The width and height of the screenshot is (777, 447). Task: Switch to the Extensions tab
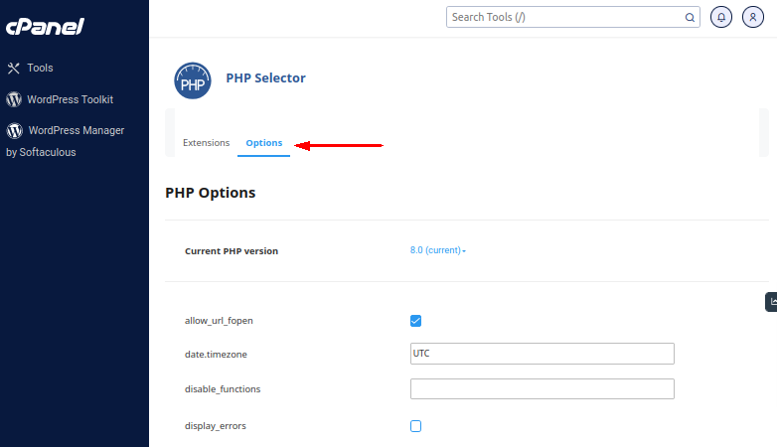coord(206,143)
